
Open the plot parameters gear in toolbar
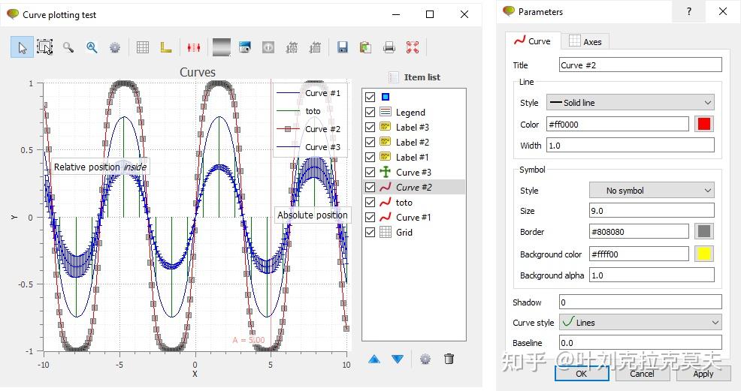click(x=115, y=47)
